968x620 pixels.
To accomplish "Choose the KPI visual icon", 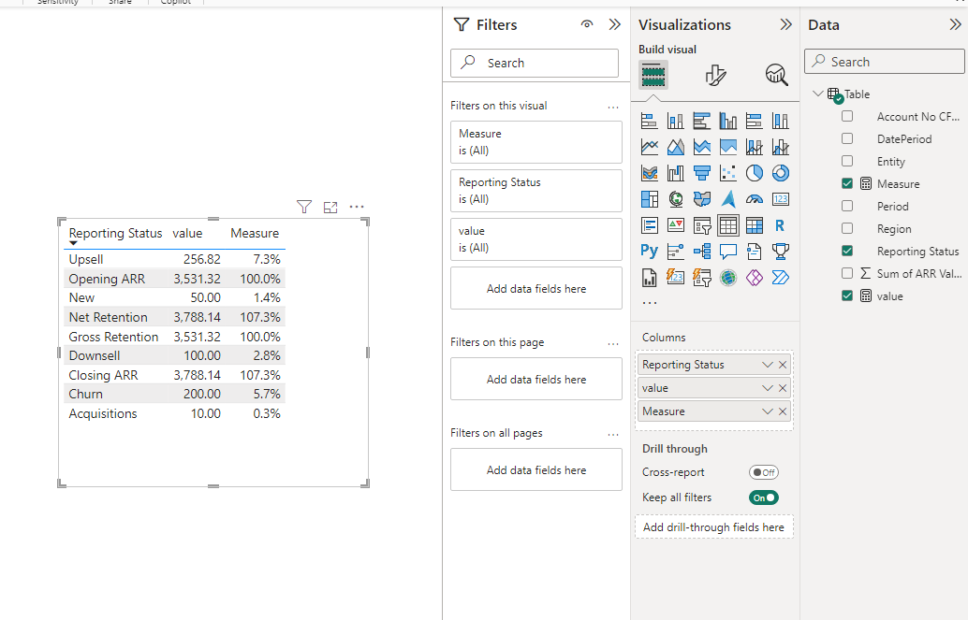I will pyautogui.click(x=675, y=225).
